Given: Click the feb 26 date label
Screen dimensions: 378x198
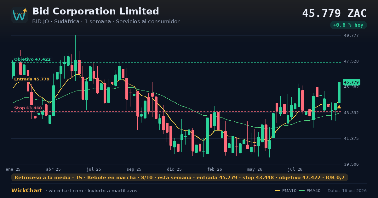Looking at the screenshot, I should point(215,169).
